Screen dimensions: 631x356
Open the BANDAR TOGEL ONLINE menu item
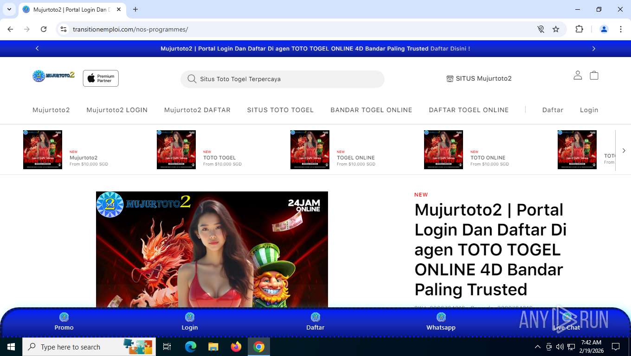point(371,110)
